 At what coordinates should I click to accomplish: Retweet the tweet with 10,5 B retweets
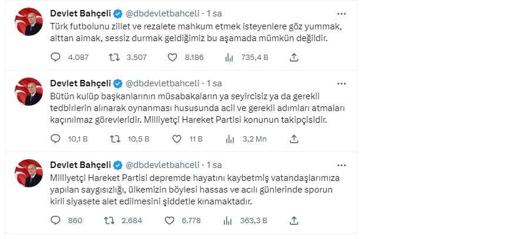click(115, 139)
